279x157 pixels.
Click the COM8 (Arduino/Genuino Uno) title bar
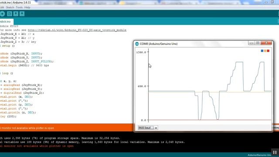click(x=159, y=44)
